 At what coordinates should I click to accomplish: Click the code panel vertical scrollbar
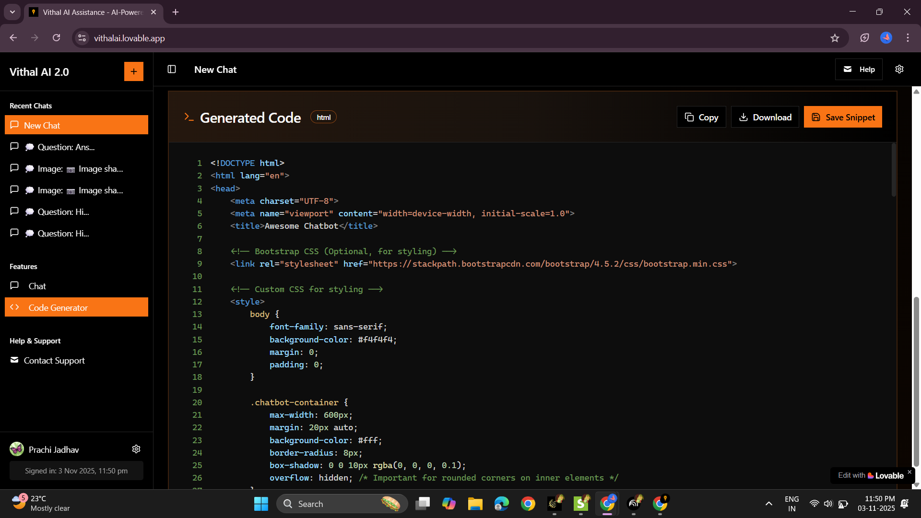[894, 170]
